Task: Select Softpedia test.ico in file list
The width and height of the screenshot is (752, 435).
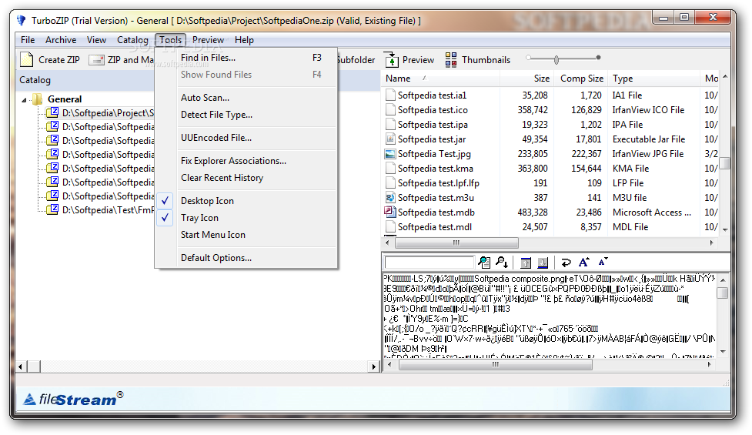Action: 433,110
